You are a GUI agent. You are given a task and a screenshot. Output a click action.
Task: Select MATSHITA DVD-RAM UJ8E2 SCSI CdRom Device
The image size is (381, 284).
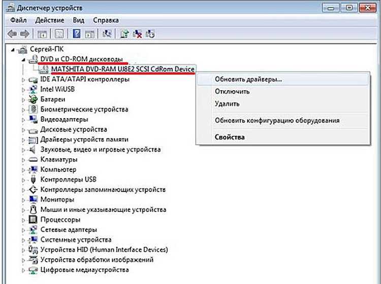[x=123, y=69]
